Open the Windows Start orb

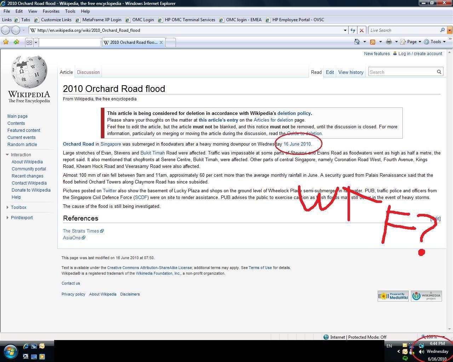pyautogui.click(x=10, y=351)
